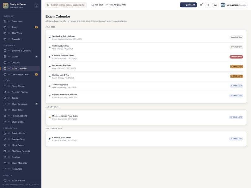Open Study Sessions in sidebar
Viewport: 251px width, 188px height.
coord(21,104)
